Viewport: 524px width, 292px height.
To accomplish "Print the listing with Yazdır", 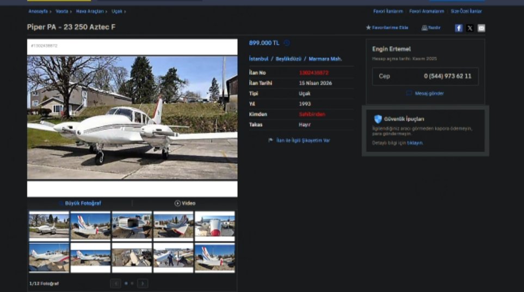I will [x=431, y=28].
